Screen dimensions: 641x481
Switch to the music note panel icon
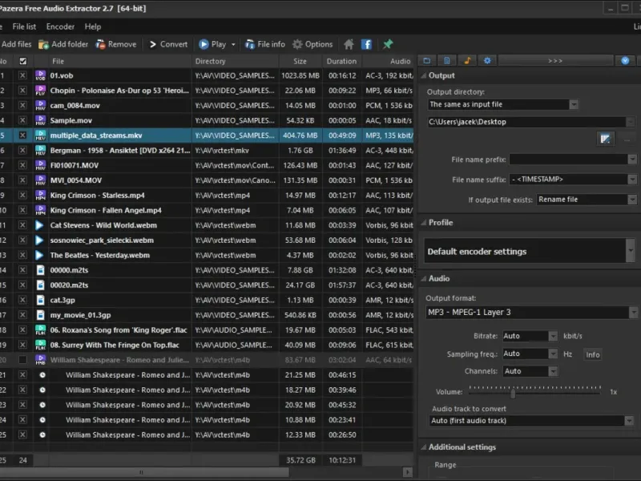[468, 61]
